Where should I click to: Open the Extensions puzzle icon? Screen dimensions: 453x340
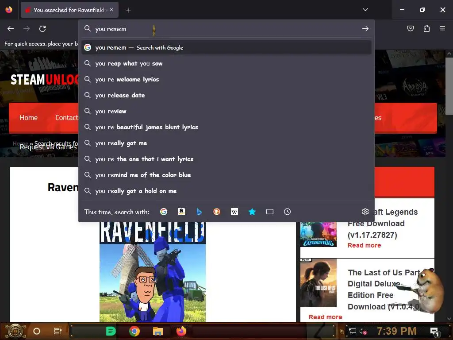pos(426,28)
